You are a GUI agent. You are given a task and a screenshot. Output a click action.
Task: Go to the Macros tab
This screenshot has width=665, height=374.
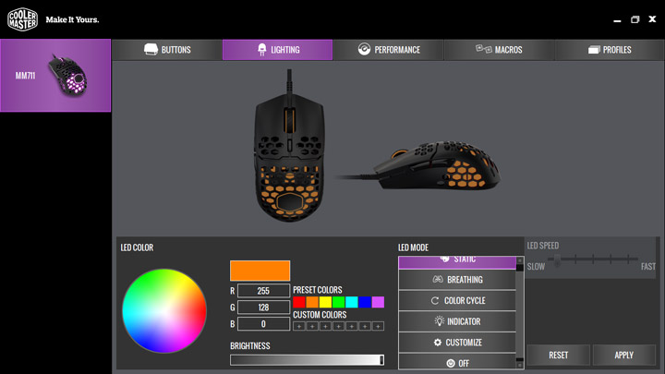click(499, 50)
